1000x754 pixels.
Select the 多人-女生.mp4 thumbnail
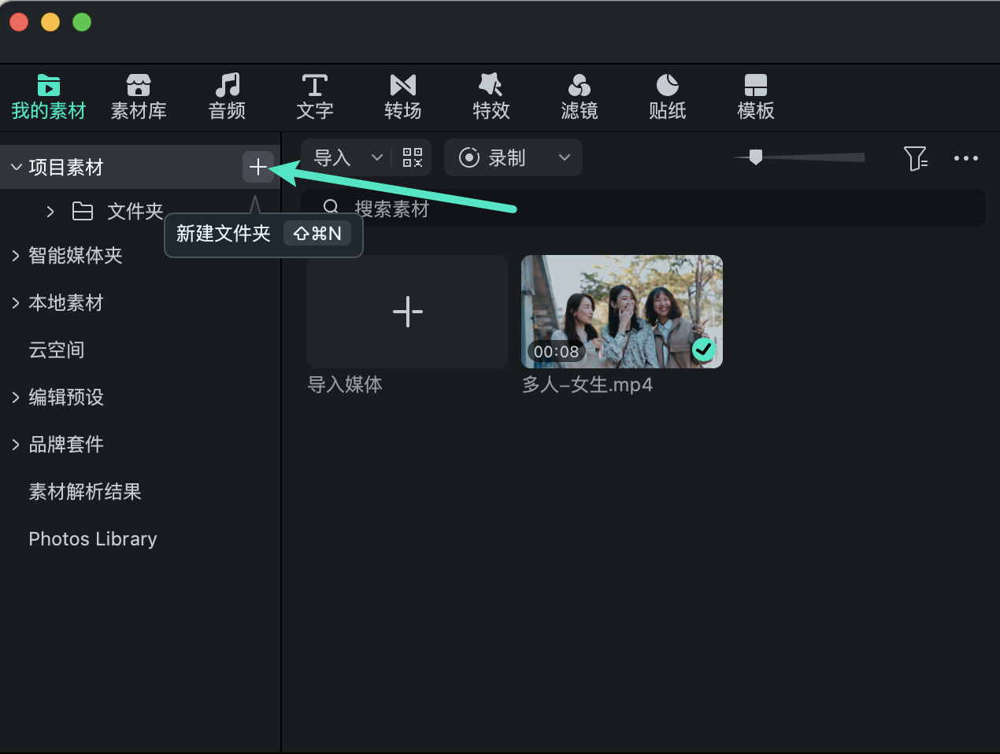[622, 312]
